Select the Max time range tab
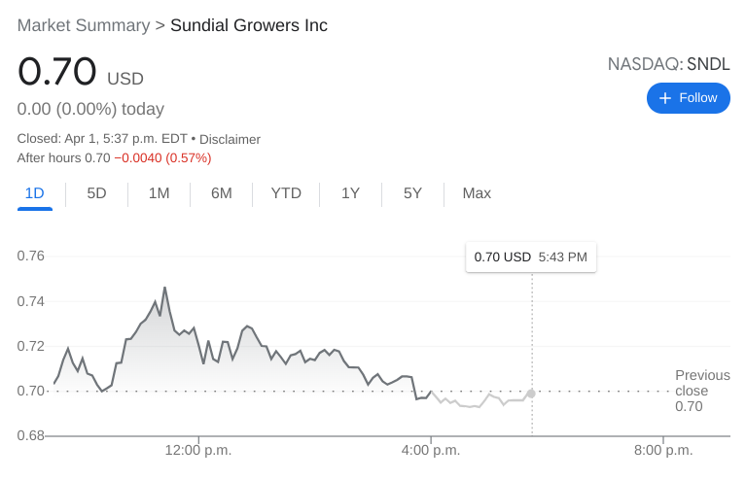The width and height of the screenshot is (746, 480). click(x=477, y=193)
